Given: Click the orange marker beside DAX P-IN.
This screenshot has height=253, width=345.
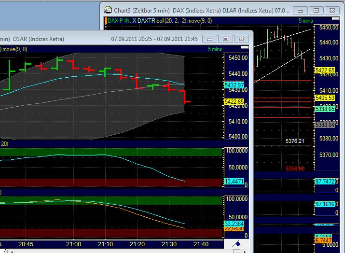Looking at the screenshot, I should tap(106, 21).
